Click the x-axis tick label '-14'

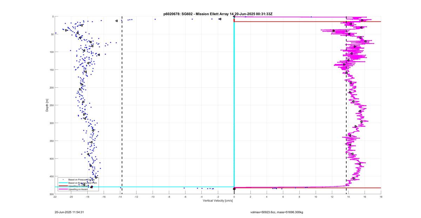coord(120,197)
